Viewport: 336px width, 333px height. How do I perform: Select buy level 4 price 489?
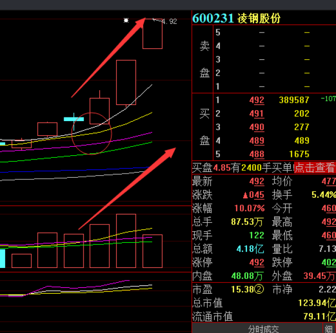coord(257,141)
